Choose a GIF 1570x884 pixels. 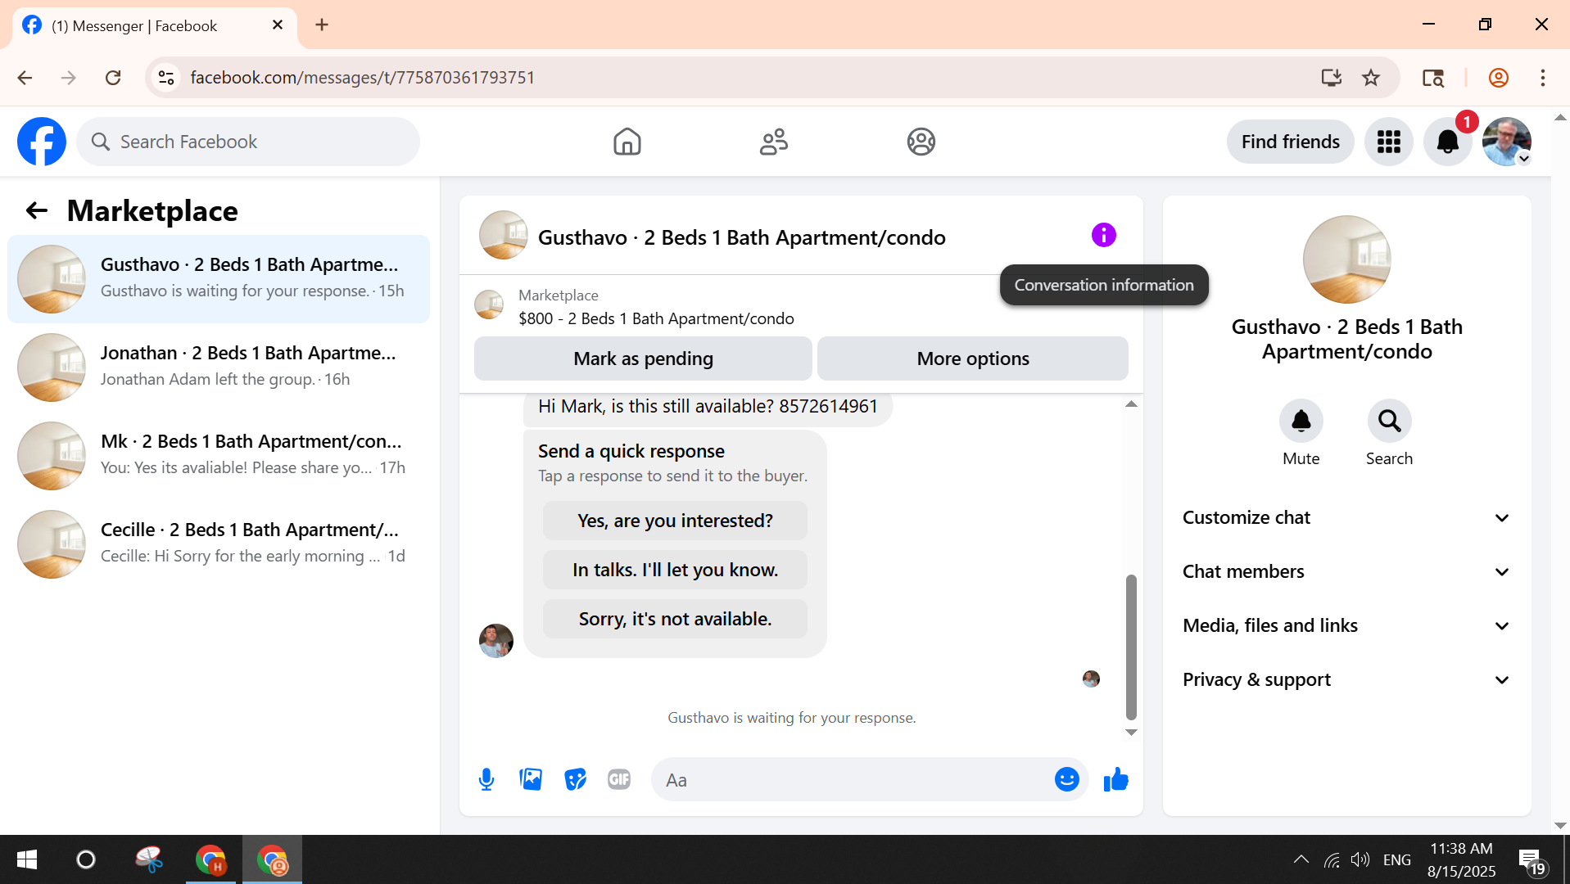619,780
